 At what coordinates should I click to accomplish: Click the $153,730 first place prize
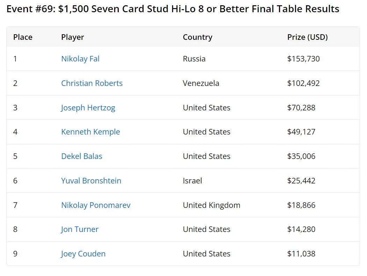[x=303, y=59]
